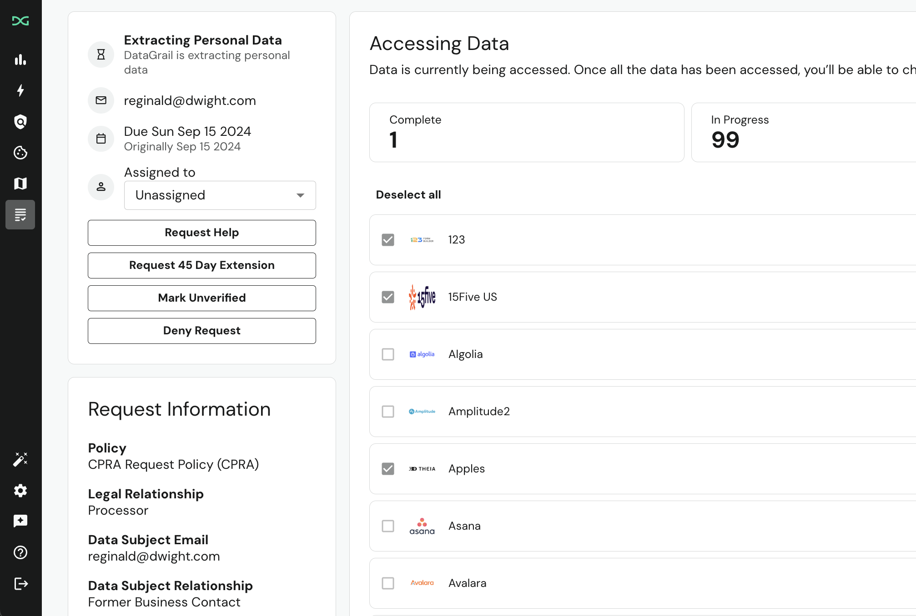This screenshot has height=616, width=916.
Task: Uncheck the 123 integration checkbox
Action: pyautogui.click(x=388, y=240)
